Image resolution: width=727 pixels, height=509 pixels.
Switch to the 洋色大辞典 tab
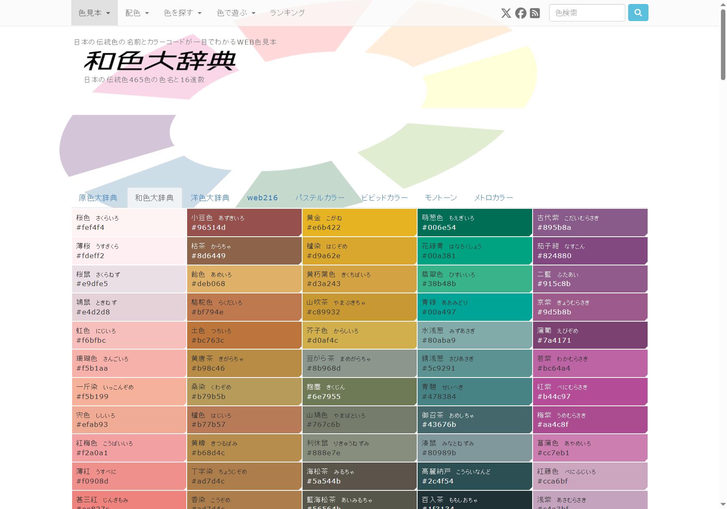click(210, 197)
